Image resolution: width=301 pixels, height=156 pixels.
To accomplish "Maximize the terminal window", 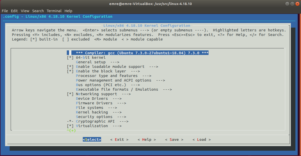I will pyautogui.click(x=292, y=4).
